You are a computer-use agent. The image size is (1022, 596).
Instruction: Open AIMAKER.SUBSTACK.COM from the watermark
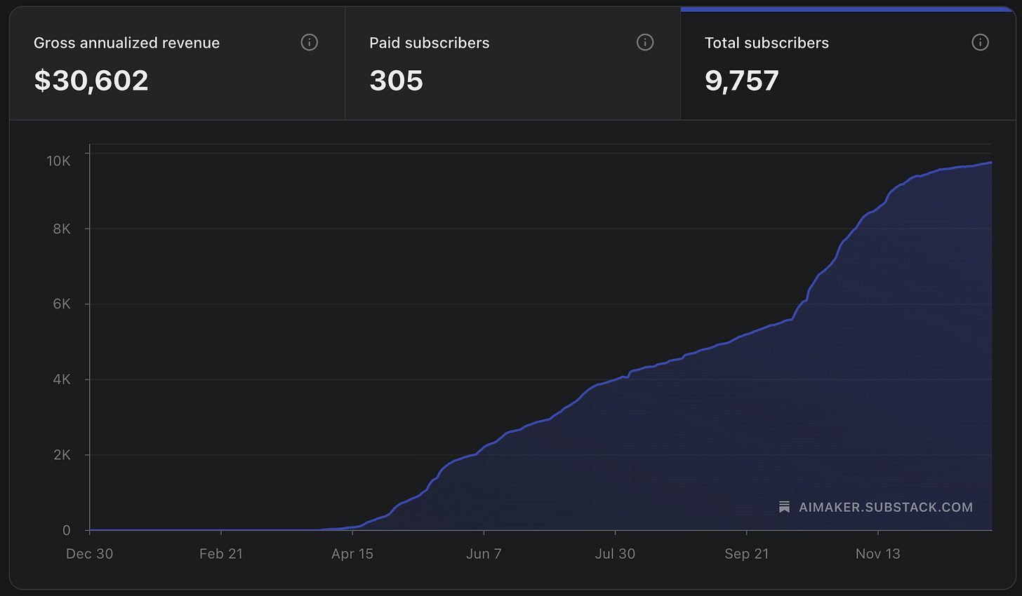coord(886,507)
